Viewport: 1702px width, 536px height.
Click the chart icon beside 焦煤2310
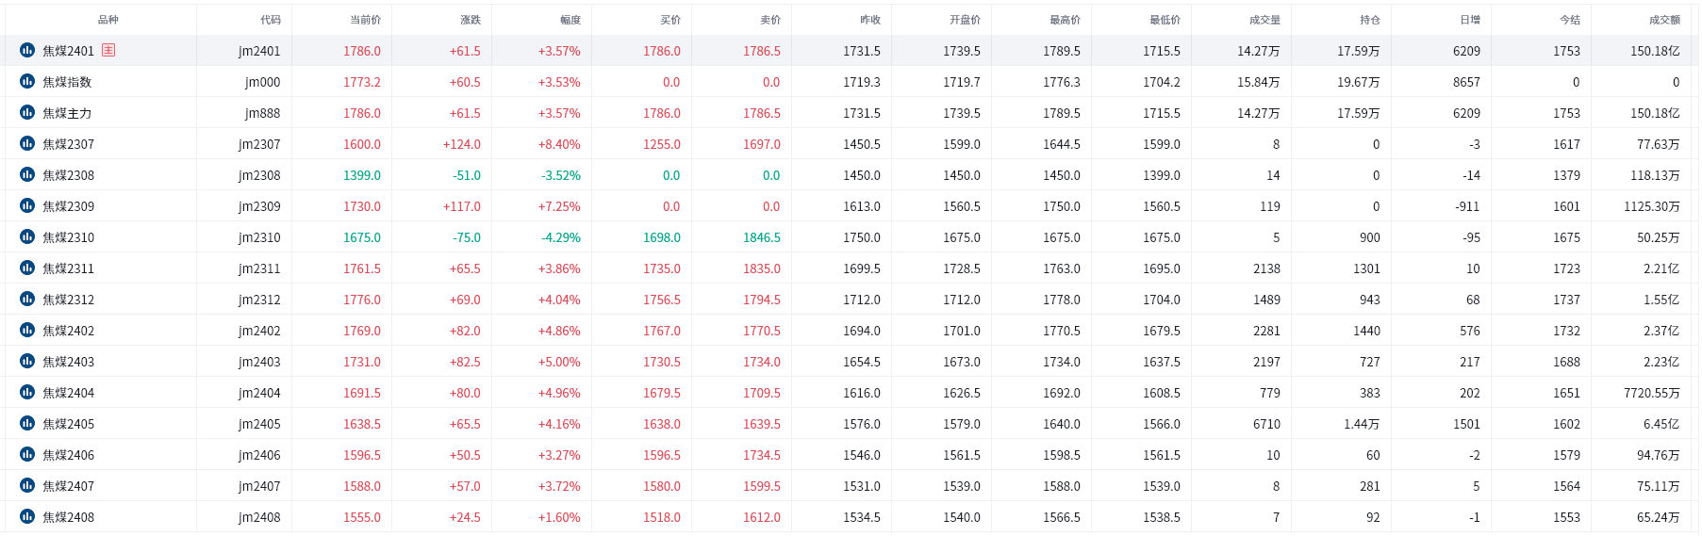(27, 236)
